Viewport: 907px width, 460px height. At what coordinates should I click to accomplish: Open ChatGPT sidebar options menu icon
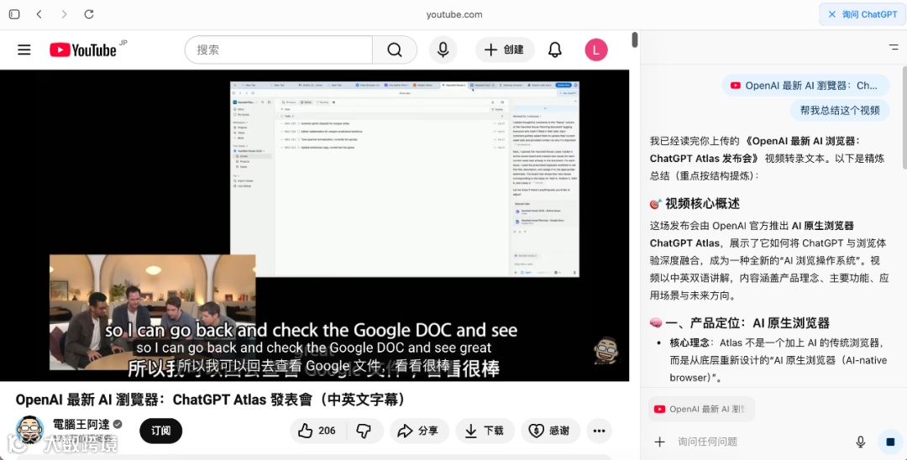click(894, 47)
